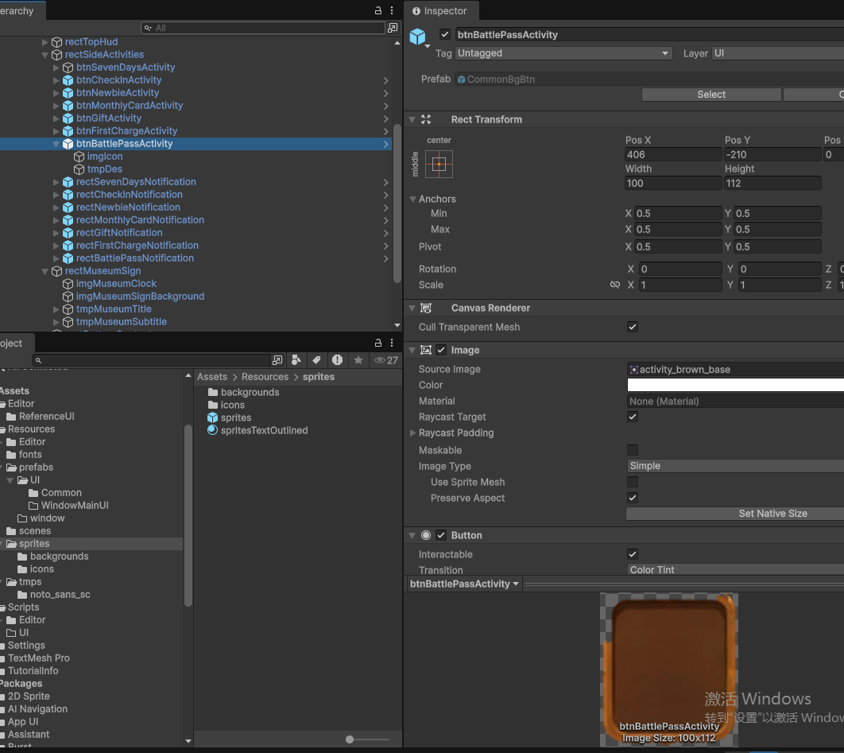Toggle hidden packages visibility count icon
This screenshot has height=753, width=844.
pyautogui.click(x=386, y=360)
